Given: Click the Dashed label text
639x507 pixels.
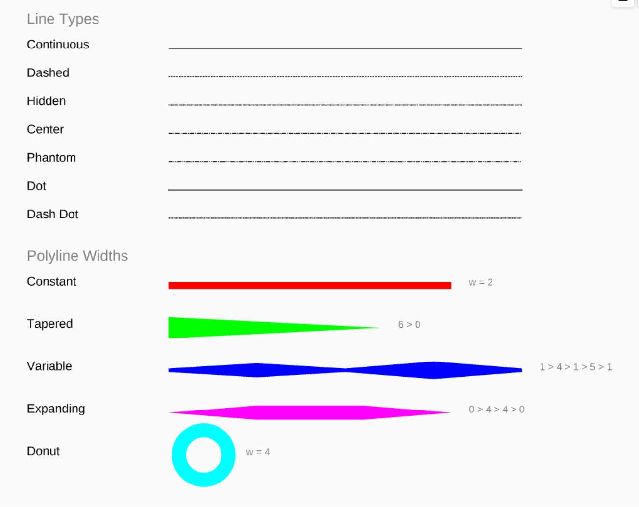Looking at the screenshot, I should pyautogui.click(x=48, y=72).
